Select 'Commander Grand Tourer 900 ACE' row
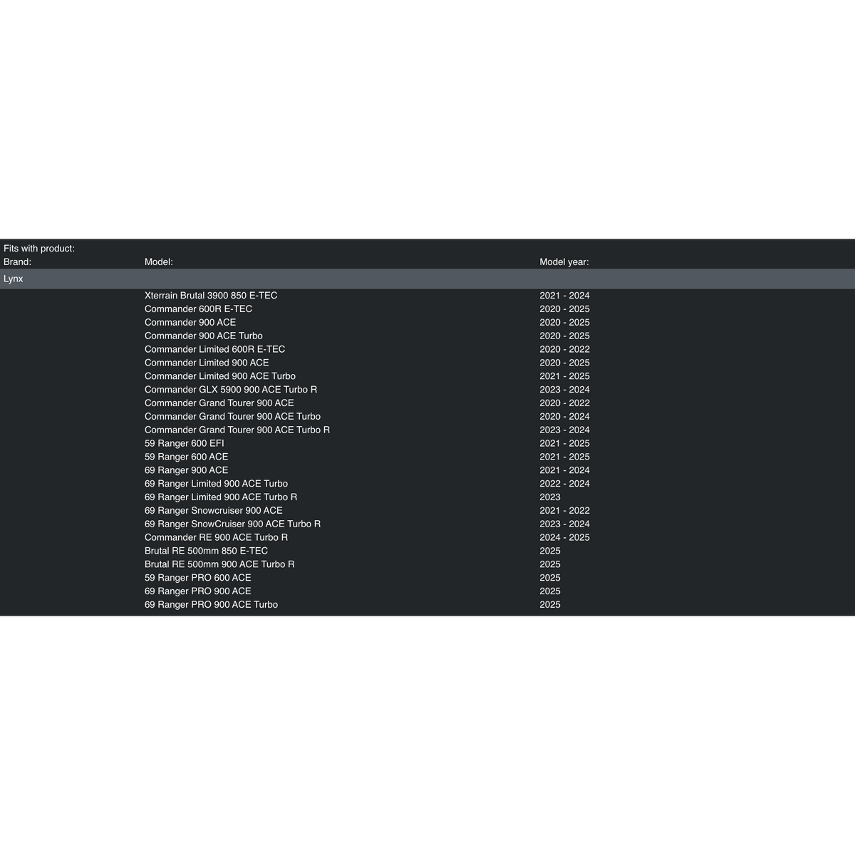The image size is (855, 855). tap(219, 403)
